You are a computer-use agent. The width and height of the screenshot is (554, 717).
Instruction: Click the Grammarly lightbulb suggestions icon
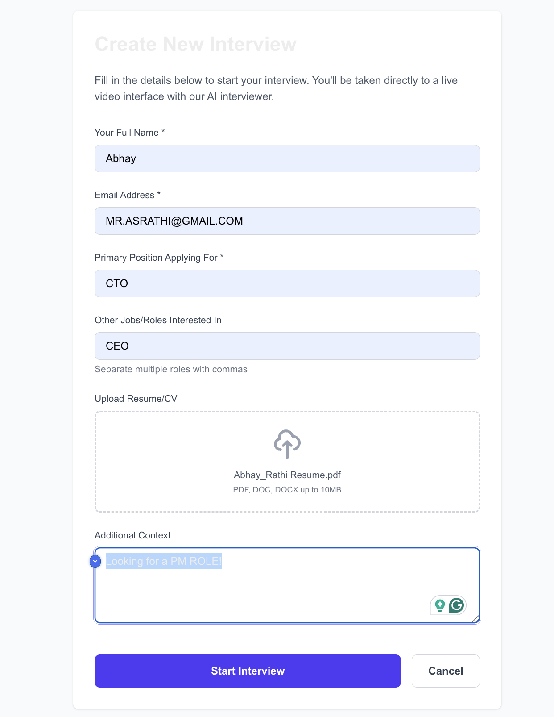point(440,605)
